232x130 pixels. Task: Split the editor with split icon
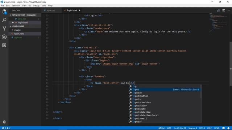(224, 10)
